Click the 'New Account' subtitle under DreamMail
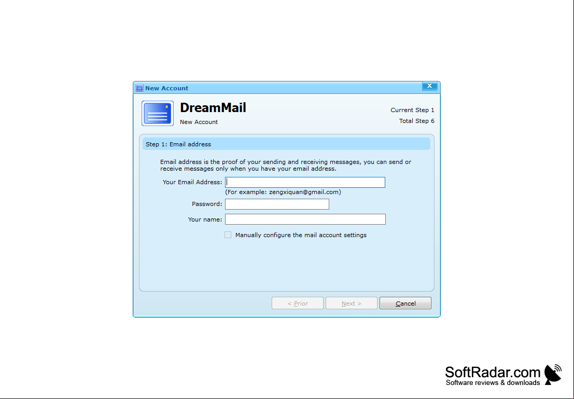 click(x=199, y=122)
